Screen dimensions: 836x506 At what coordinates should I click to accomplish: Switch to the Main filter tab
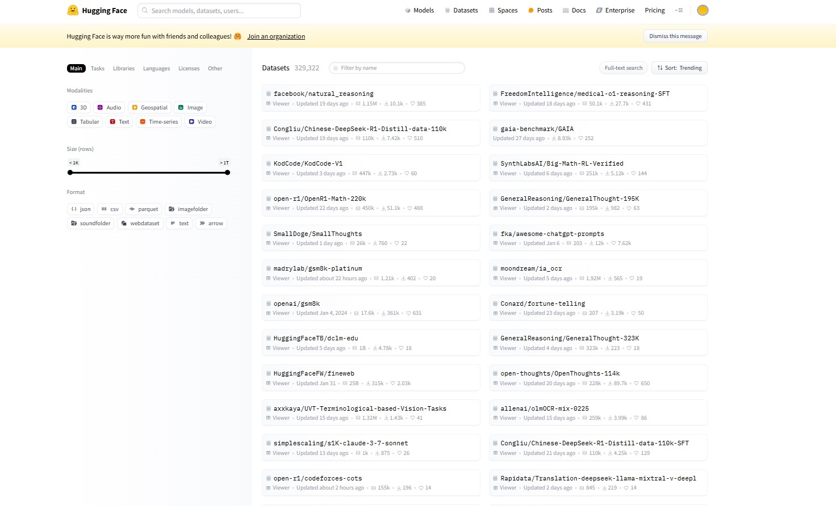coord(76,68)
